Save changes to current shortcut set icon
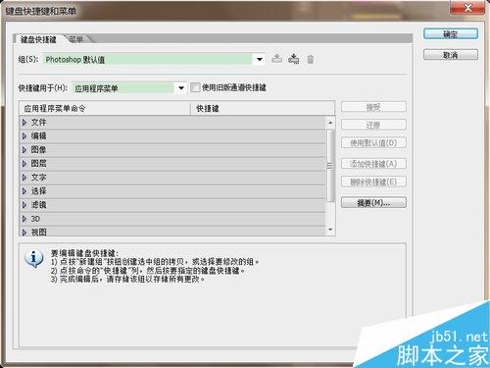 [277, 59]
